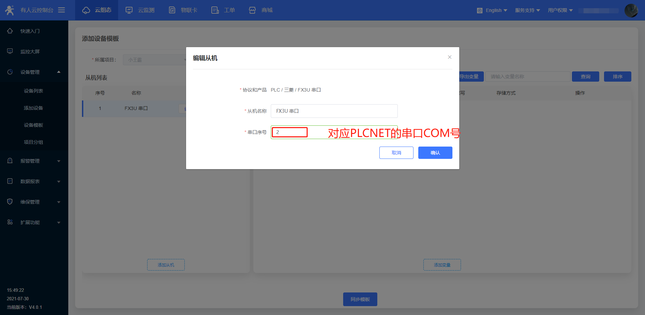Click the shield icon beside 维保管理

pyautogui.click(x=10, y=202)
